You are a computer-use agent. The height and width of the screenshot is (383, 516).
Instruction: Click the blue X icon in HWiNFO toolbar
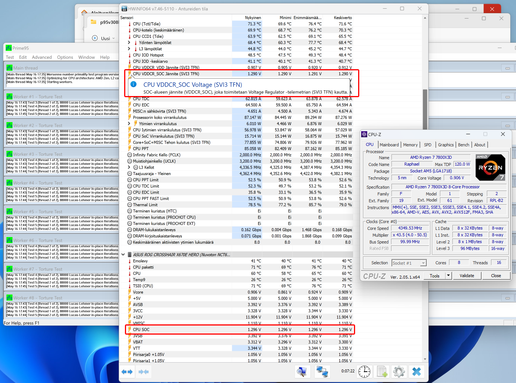coord(416,372)
